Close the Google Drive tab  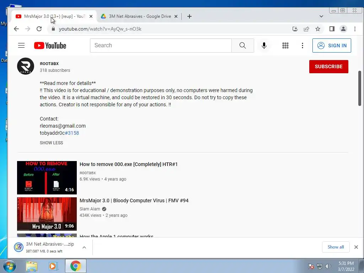(176, 16)
